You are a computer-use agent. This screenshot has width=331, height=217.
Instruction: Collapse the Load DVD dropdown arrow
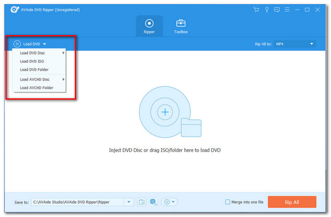(45, 44)
